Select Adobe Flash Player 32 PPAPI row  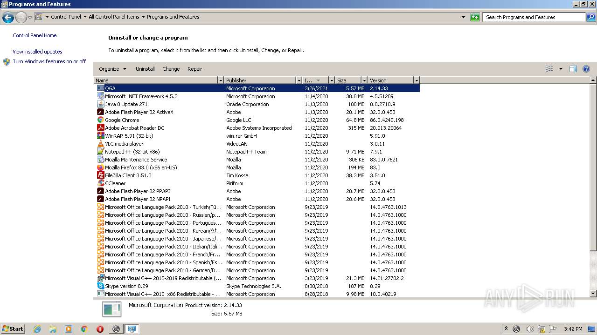click(x=257, y=191)
